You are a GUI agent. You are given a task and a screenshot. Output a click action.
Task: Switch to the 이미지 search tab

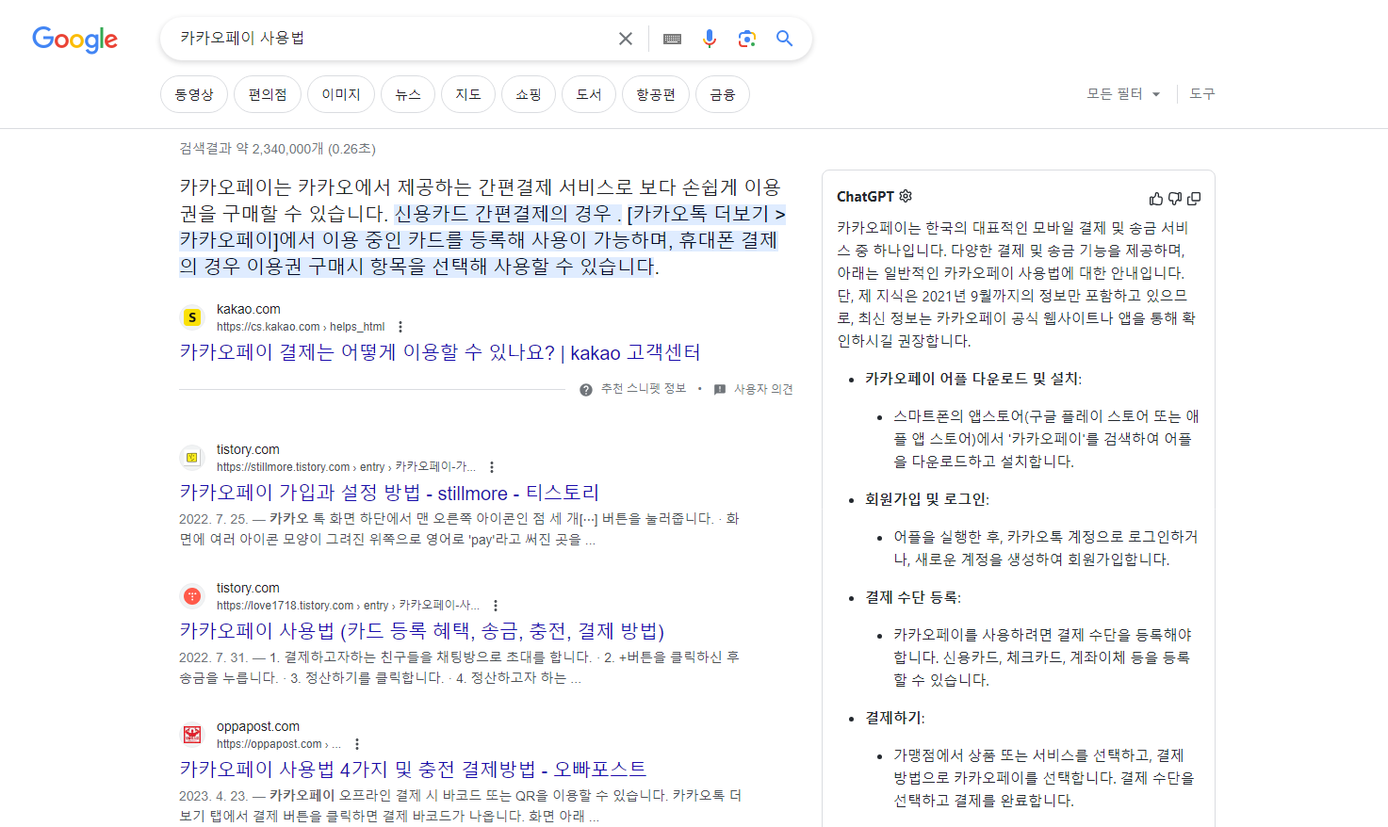coord(340,94)
